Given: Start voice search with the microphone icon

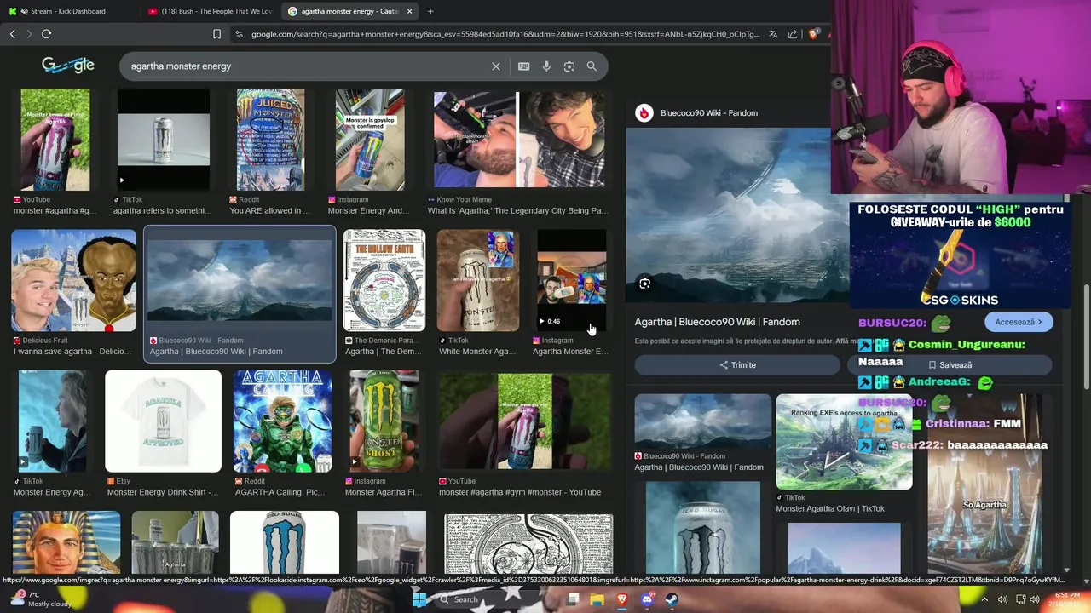Looking at the screenshot, I should (x=546, y=66).
